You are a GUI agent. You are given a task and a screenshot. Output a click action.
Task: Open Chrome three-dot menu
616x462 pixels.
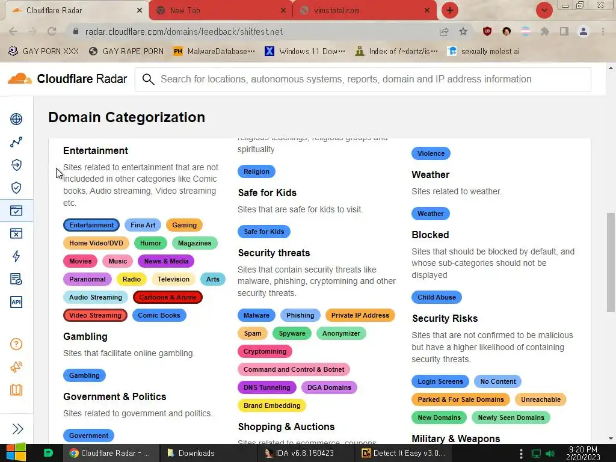603,31
